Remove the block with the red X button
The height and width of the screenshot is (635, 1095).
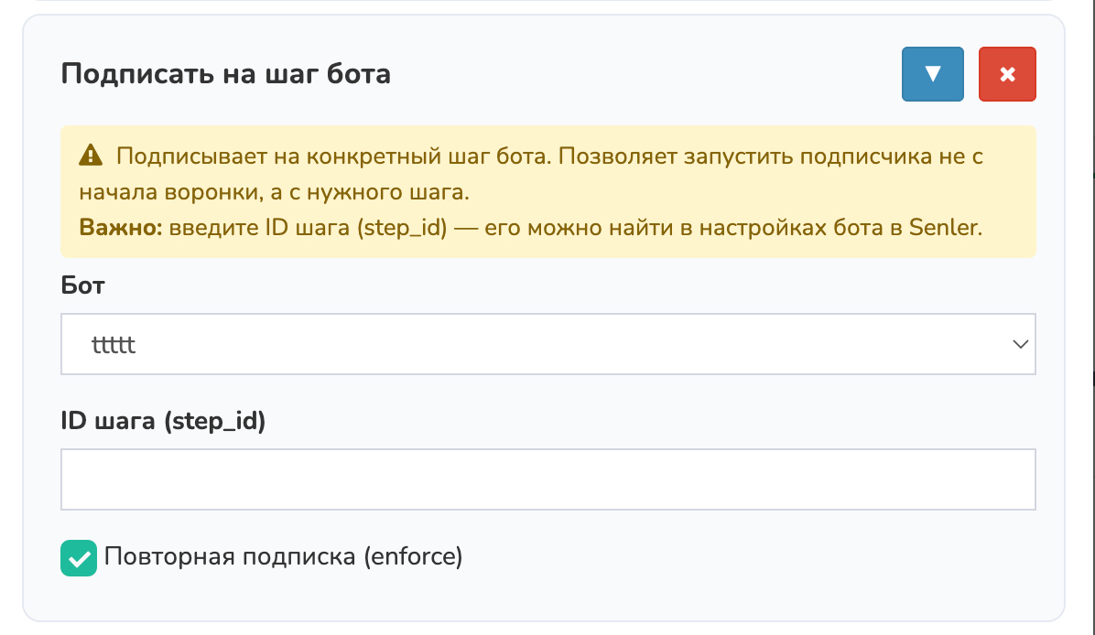pos(1007,74)
